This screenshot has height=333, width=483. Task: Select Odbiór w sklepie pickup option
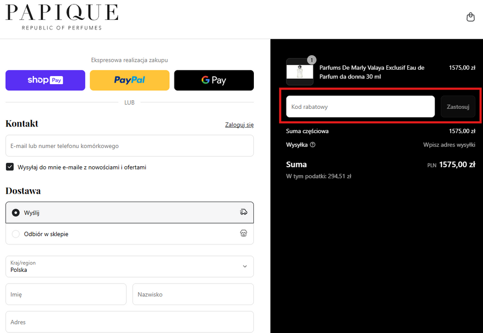click(16, 234)
